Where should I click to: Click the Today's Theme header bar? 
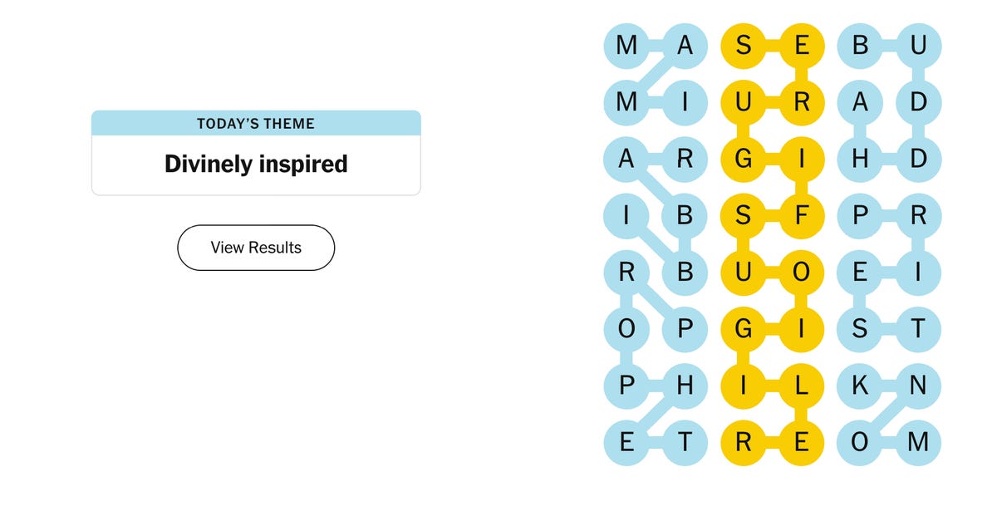coord(256,123)
